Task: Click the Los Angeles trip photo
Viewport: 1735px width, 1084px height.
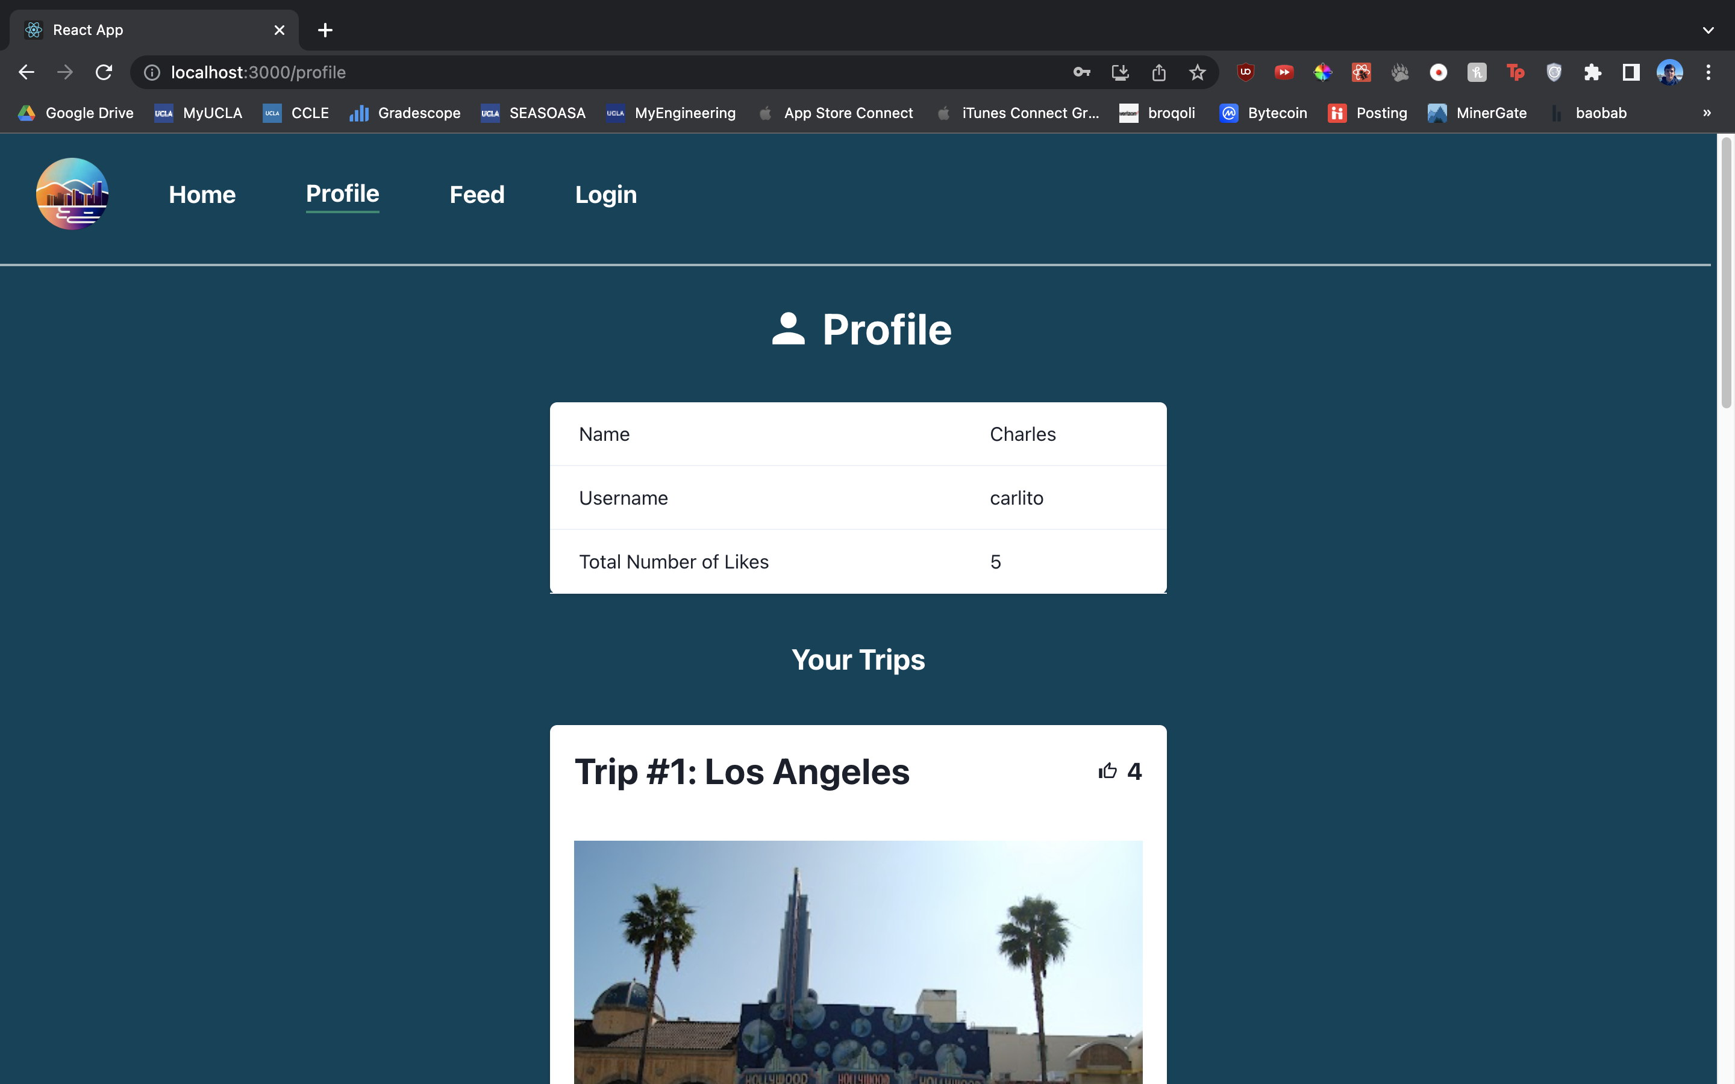Action: pos(857,961)
